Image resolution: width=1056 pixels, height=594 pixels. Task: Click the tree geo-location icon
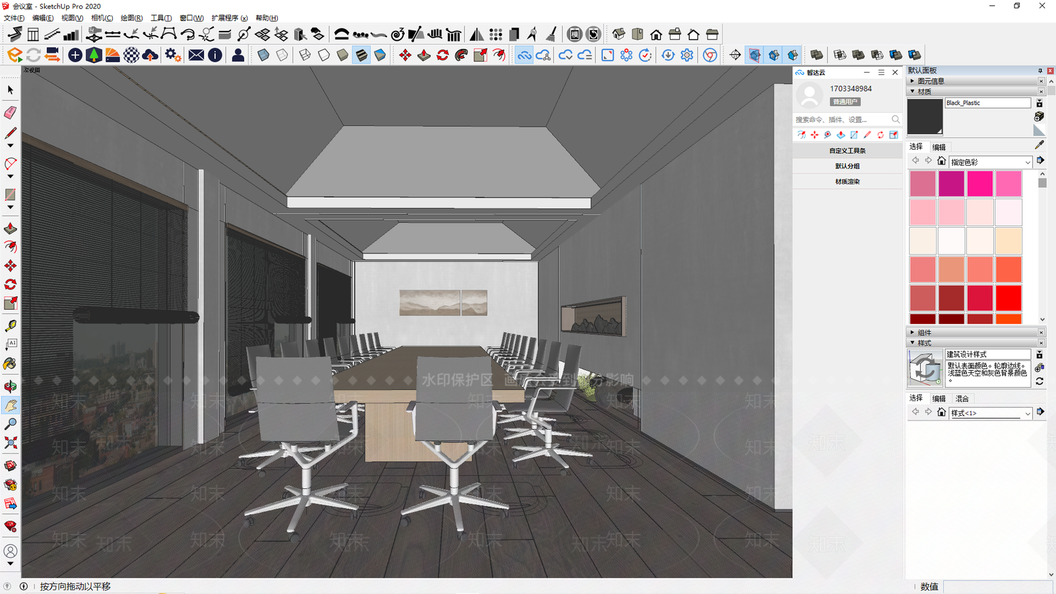pyautogui.click(x=94, y=55)
